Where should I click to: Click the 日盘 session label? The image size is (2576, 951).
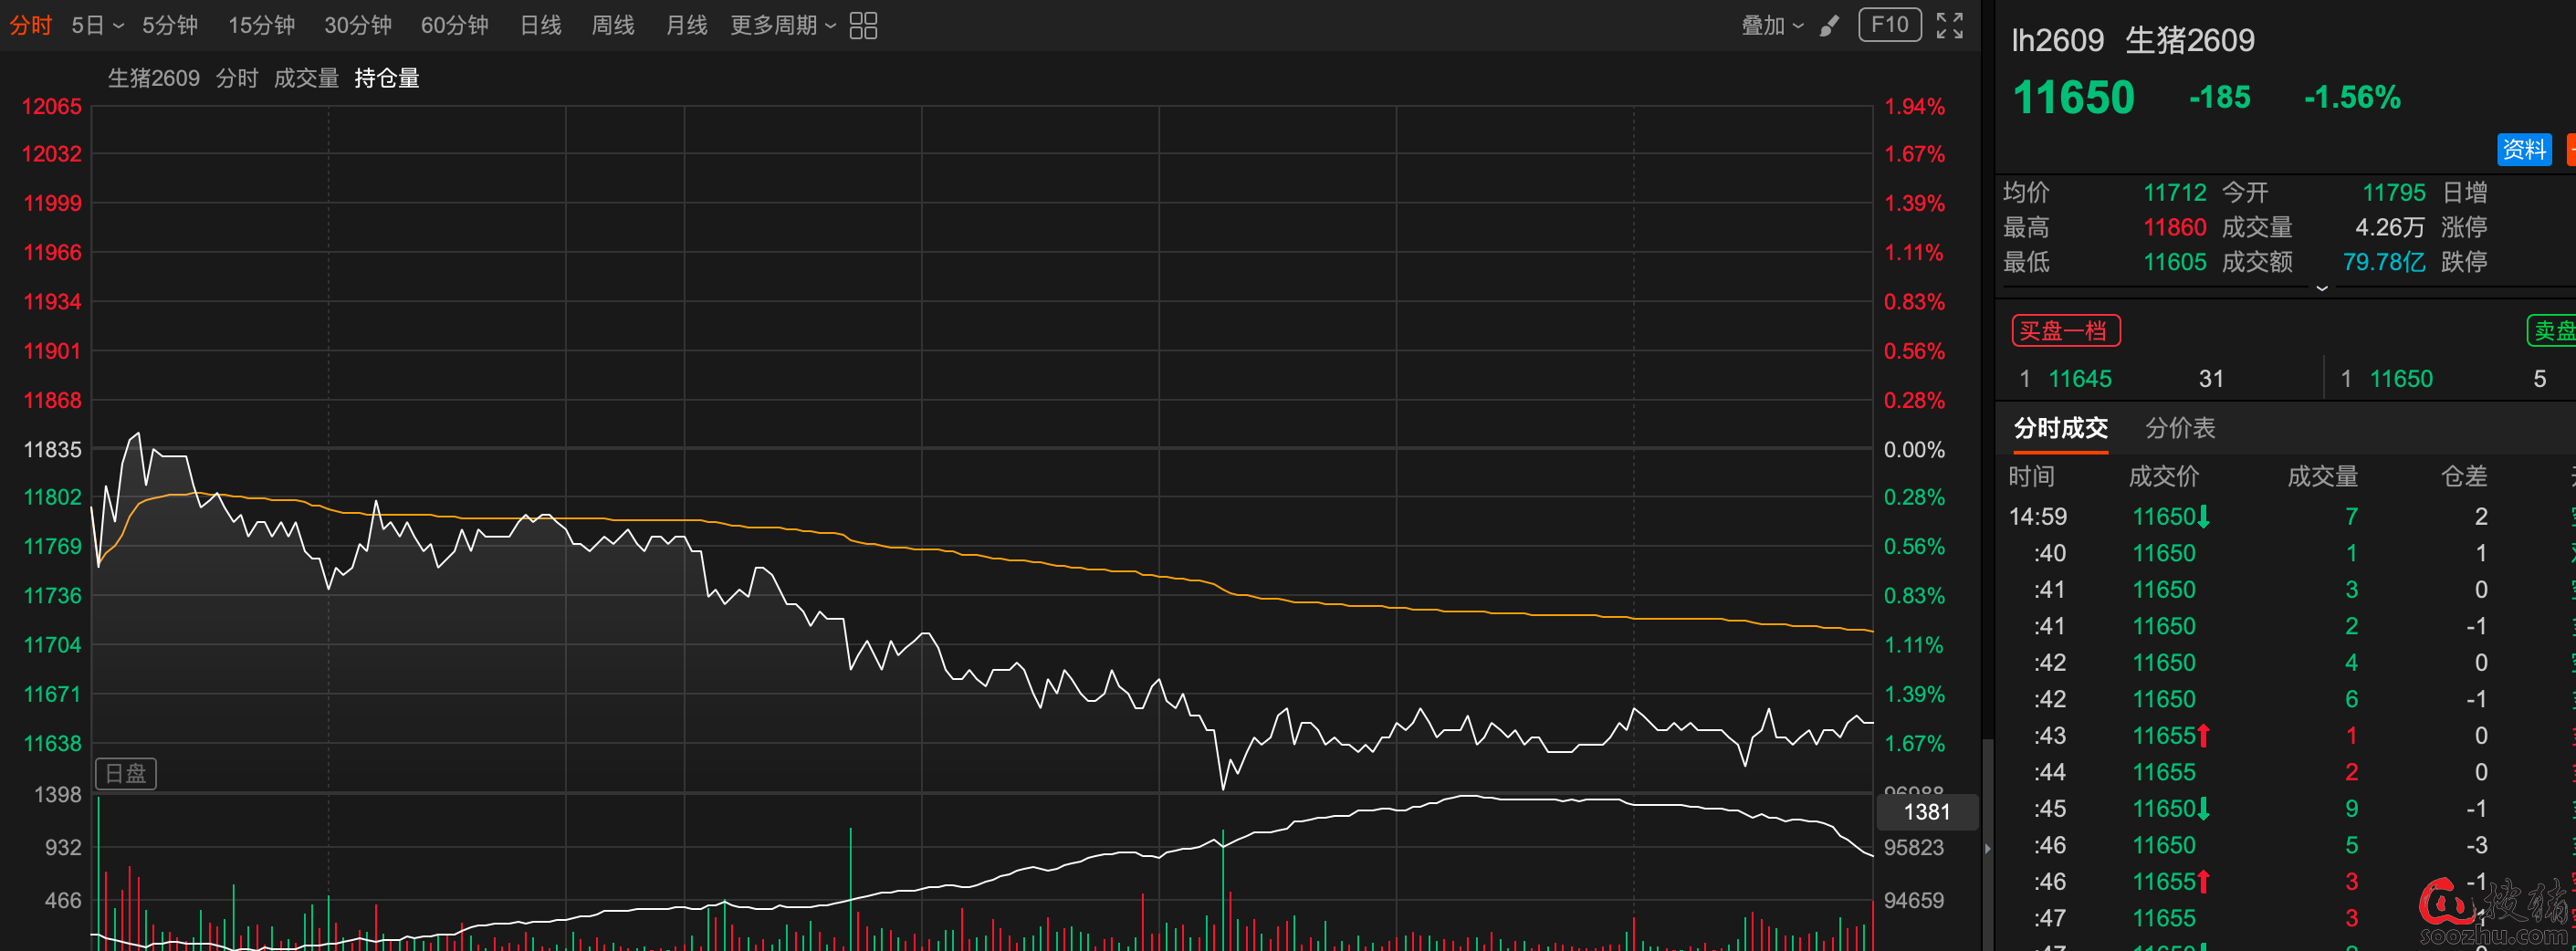(x=126, y=773)
